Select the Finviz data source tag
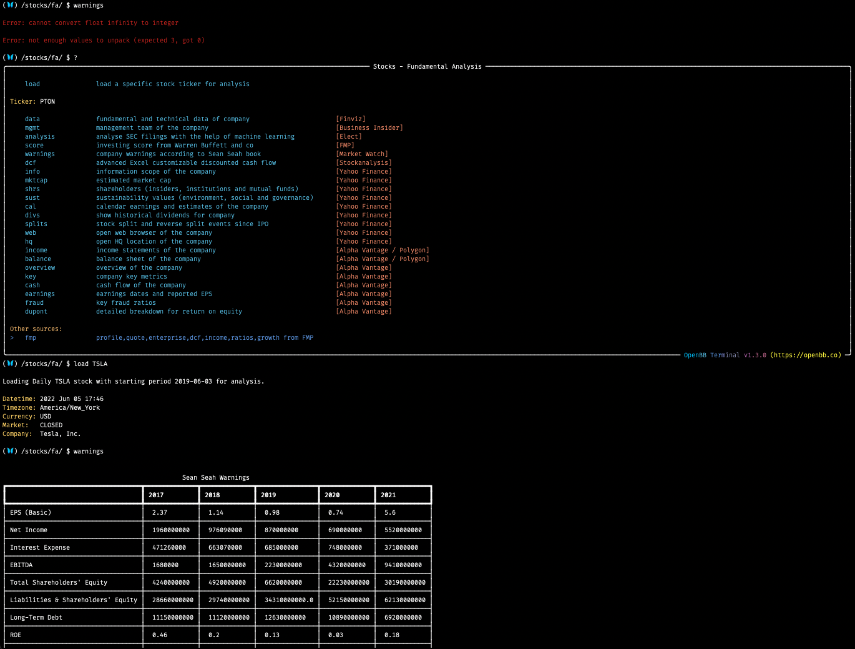855x649 pixels. (x=351, y=119)
